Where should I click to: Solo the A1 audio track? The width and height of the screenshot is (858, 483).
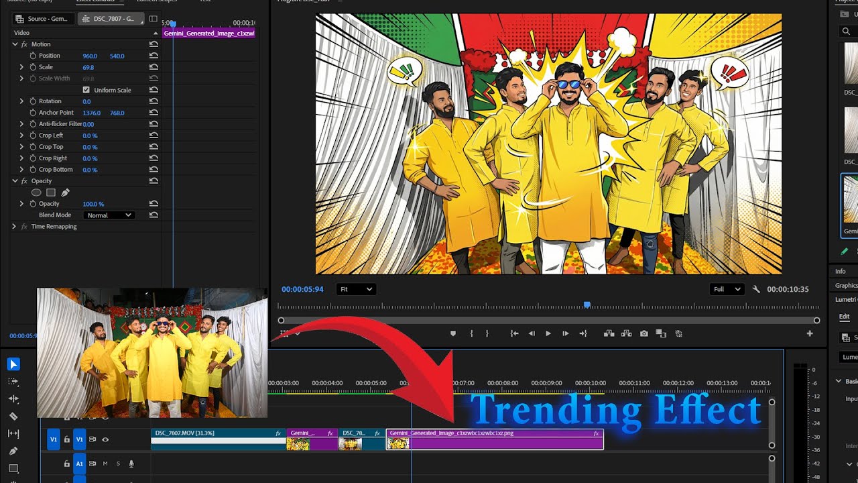118,464
